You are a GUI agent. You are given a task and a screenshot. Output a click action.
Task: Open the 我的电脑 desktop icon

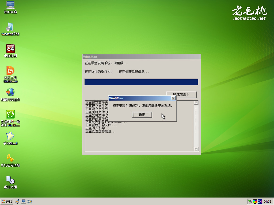coord(10,7)
